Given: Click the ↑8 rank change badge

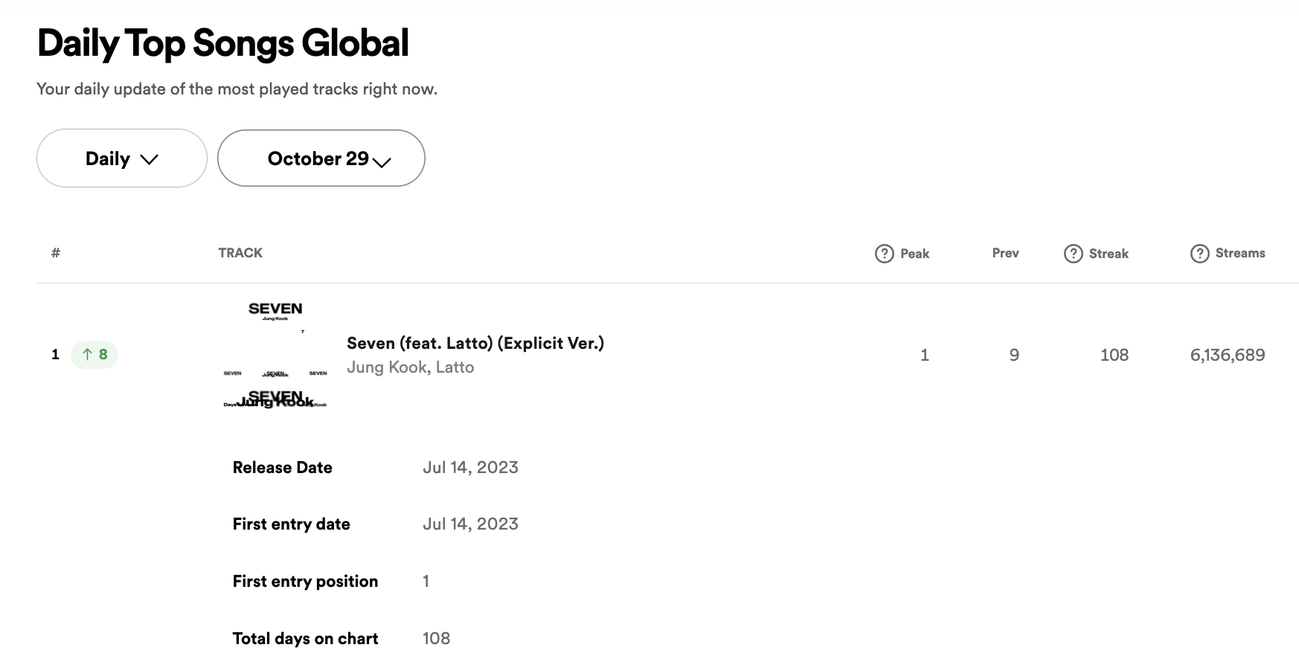Looking at the screenshot, I should 94,354.
